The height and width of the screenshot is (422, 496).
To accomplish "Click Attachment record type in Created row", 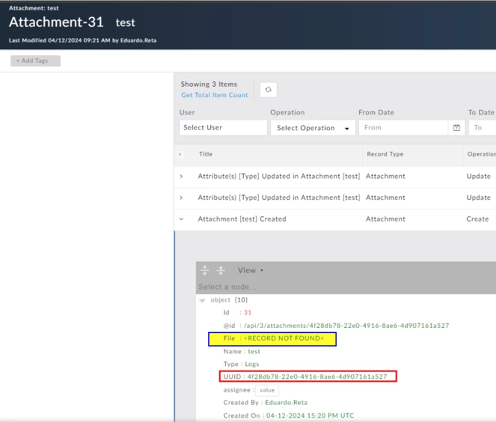I will [x=386, y=219].
